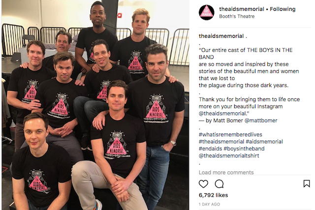Open the #boysintheband hashtag
This screenshot has width=315, height=210.
click(244, 149)
